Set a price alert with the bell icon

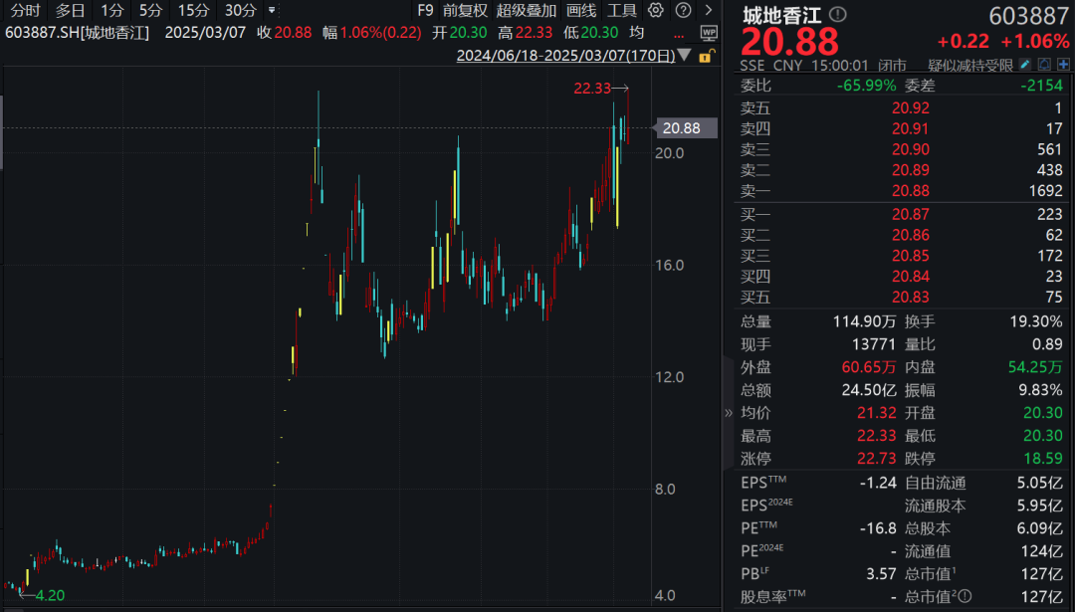(1044, 65)
